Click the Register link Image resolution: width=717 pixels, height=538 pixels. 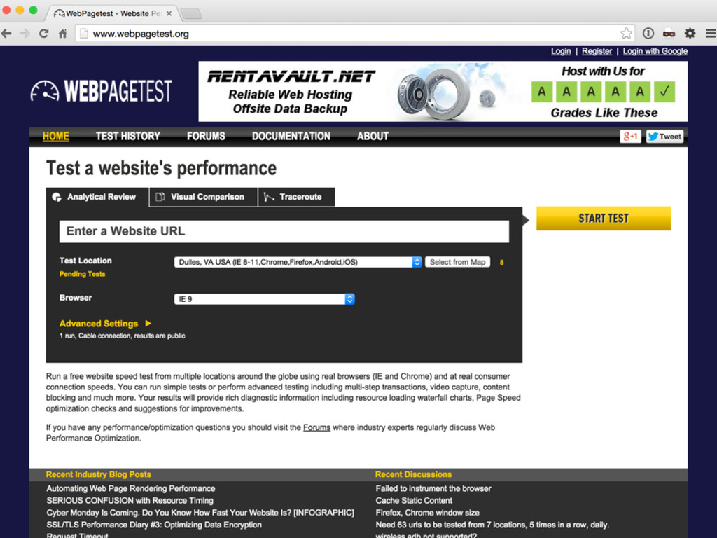(x=597, y=51)
